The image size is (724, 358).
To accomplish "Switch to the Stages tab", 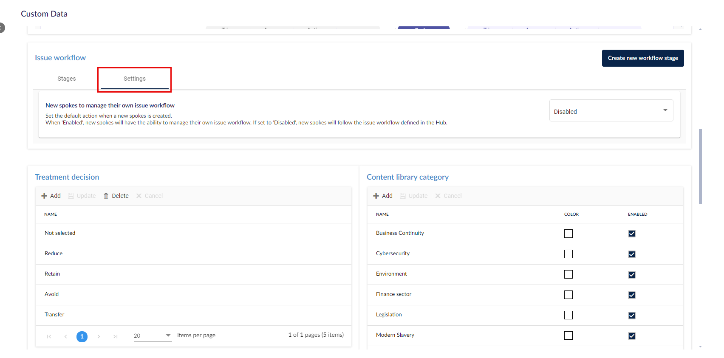I will pos(67,79).
